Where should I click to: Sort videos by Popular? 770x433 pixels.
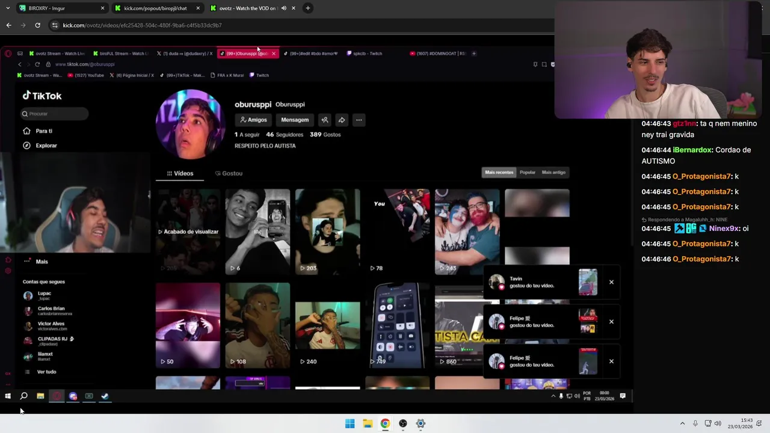coord(528,173)
